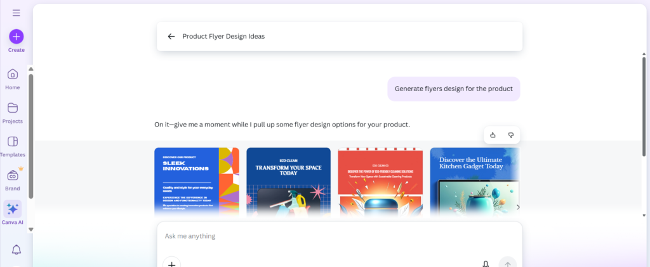Viewport: 650px width, 267px height.
Task: Click the purple Create plus button
Action: (17, 37)
